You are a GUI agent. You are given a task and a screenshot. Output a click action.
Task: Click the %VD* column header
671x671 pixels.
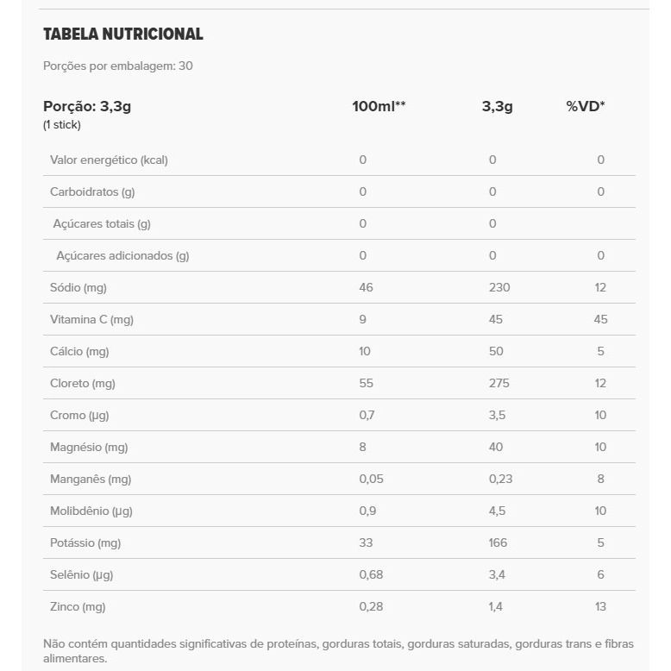tap(586, 107)
